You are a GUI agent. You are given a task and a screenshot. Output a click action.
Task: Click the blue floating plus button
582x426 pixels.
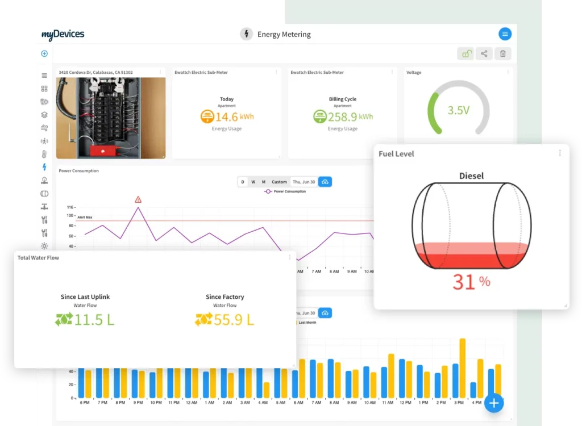[x=494, y=403]
